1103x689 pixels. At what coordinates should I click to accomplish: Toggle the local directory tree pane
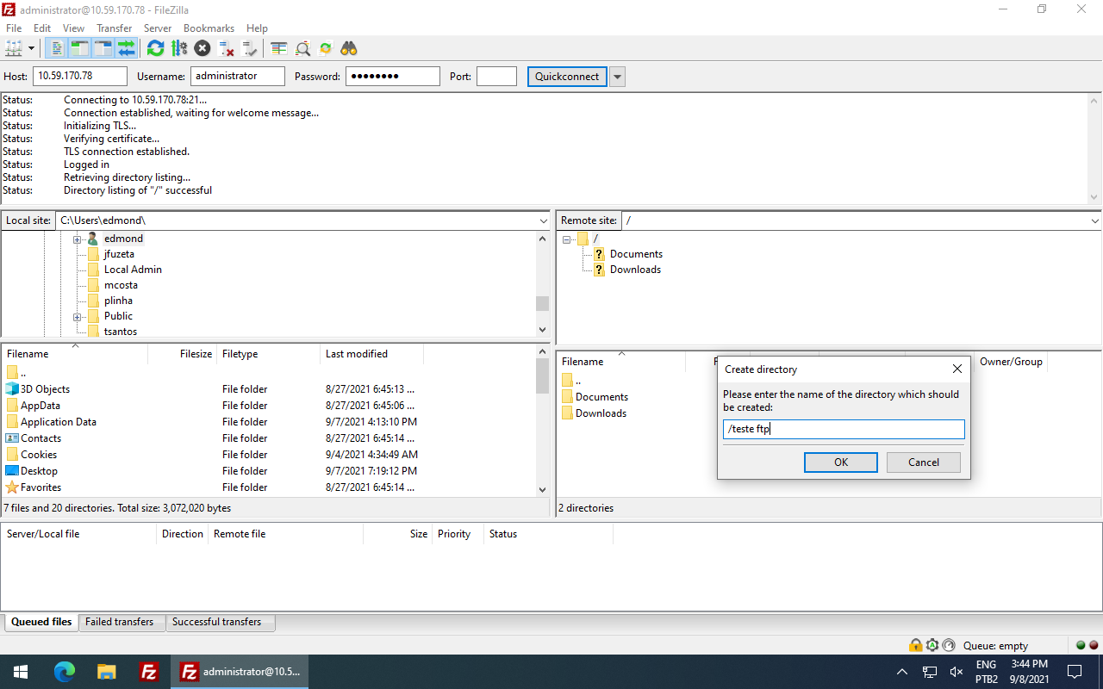78,48
